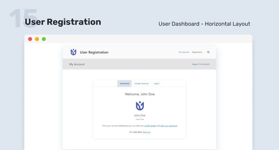Open the edit your password link
Viewport: 279px width, 150px height.
(x=169, y=126)
